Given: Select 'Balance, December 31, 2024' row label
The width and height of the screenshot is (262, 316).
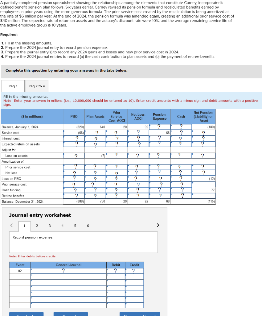Looking at the screenshot, I should click(23, 202).
